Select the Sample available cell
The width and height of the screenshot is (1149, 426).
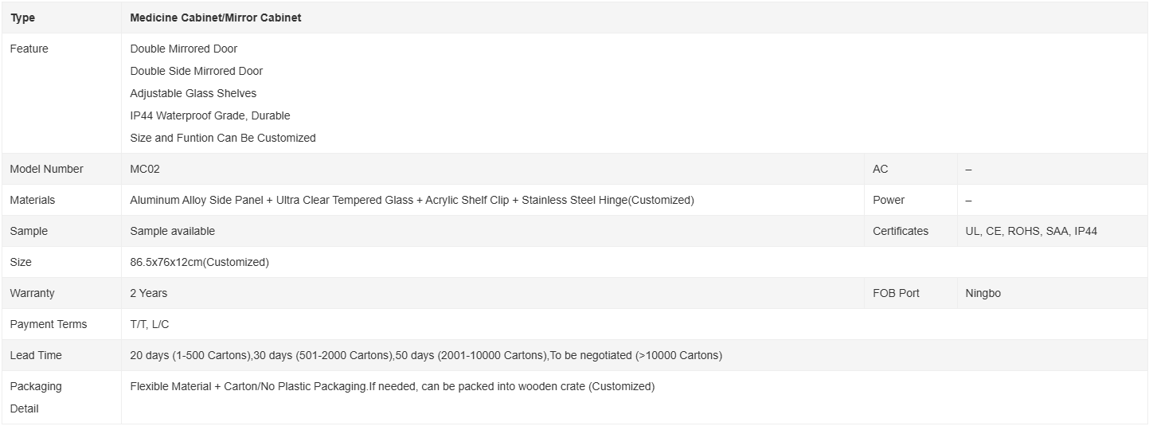(x=492, y=231)
